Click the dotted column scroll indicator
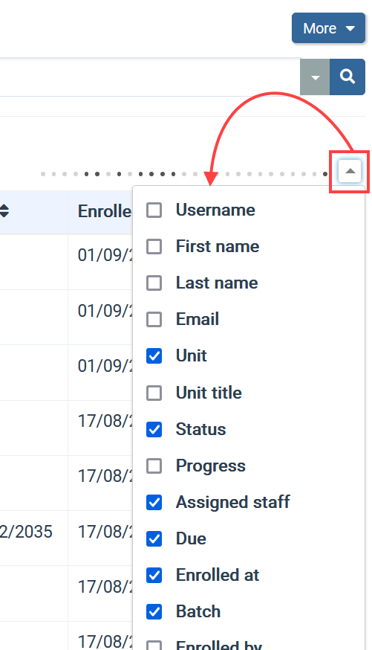 185,174
